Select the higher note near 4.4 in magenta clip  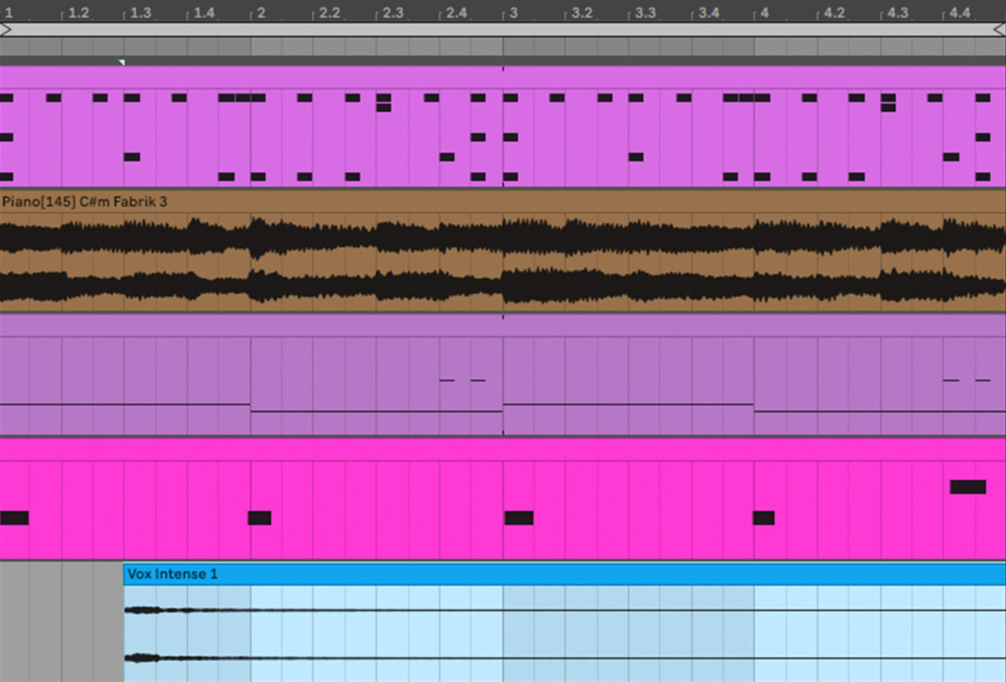tap(968, 487)
